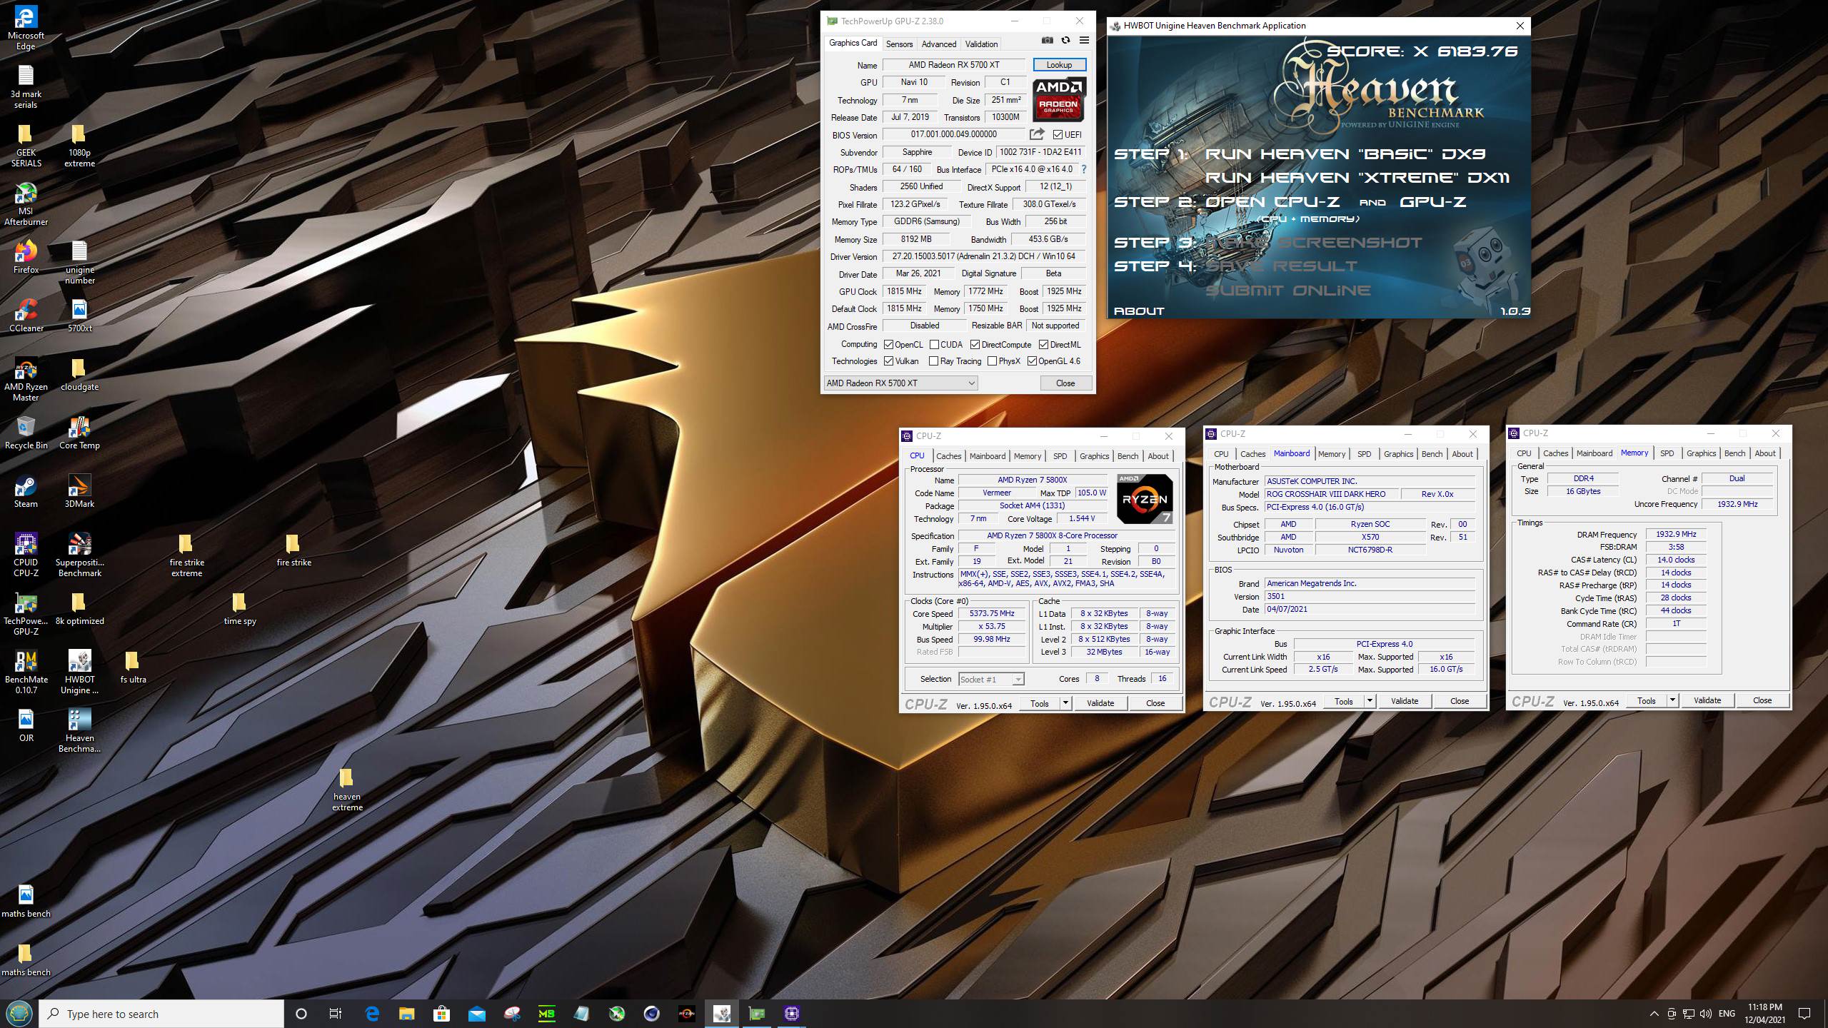Open the Steam desktop shortcut
Screen dimensions: 1828x1028
click(26, 492)
